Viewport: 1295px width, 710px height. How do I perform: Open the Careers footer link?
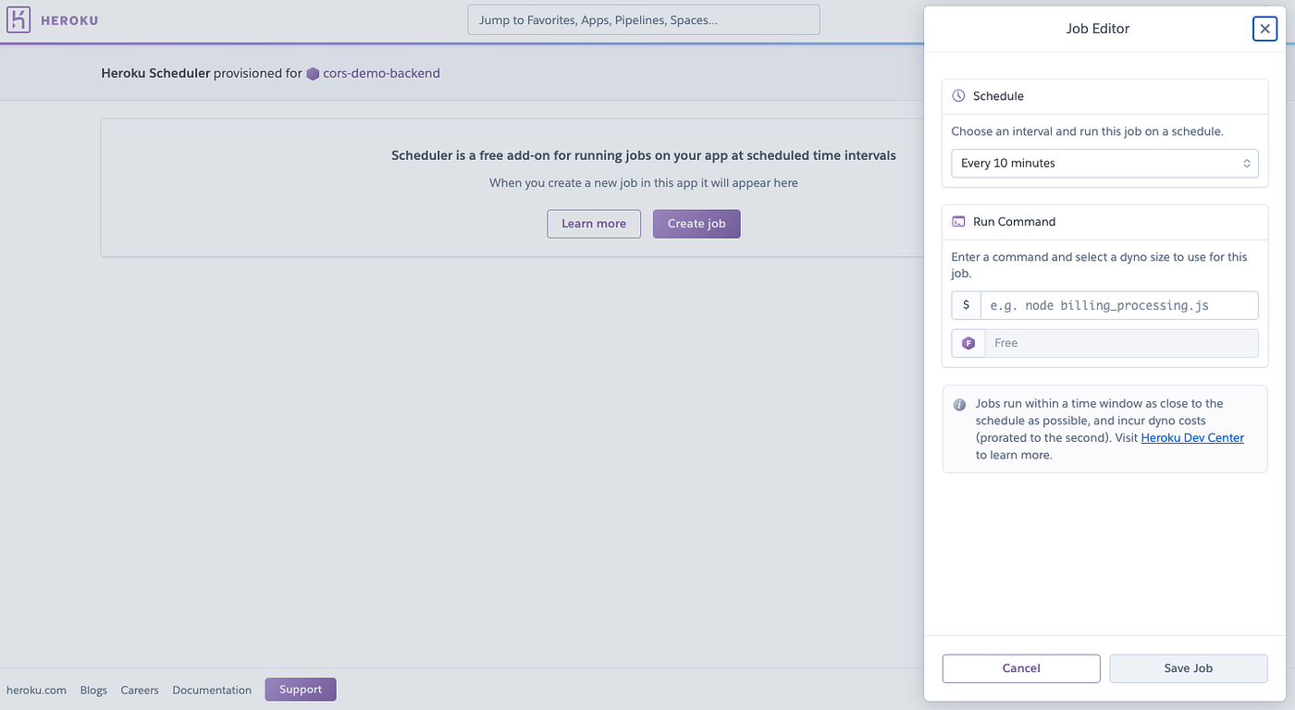coord(140,691)
